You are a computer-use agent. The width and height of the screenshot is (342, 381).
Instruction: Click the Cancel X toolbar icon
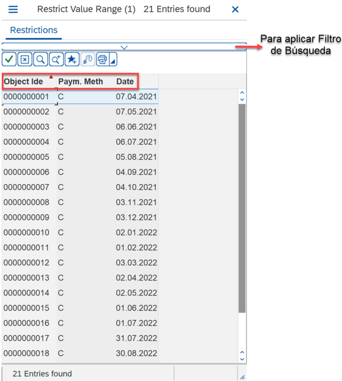(25, 59)
